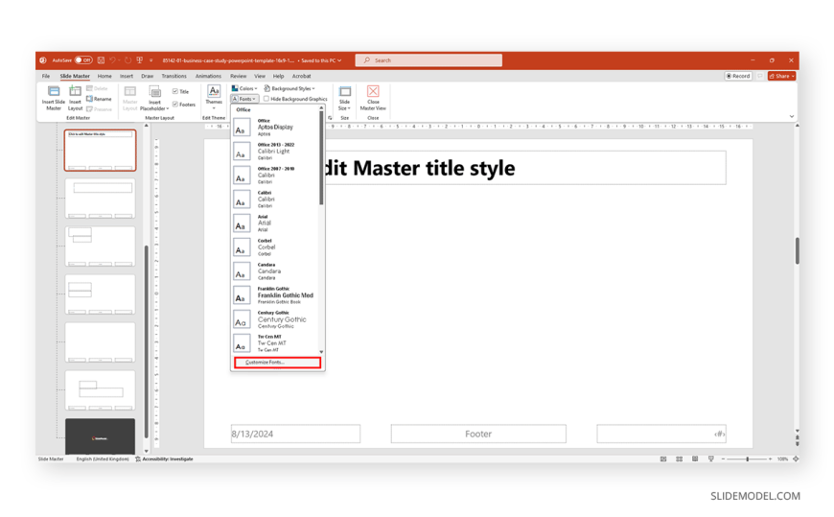Start slideshow from quick access toolbar
The width and height of the screenshot is (834, 517).
coord(139,60)
